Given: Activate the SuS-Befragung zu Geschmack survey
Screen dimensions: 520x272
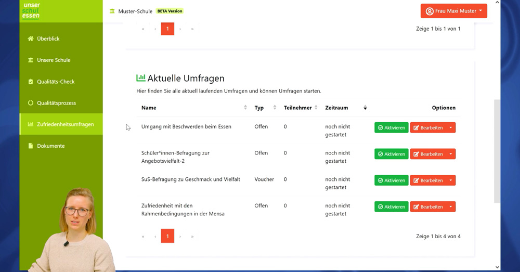Looking at the screenshot, I should click(x=391, y=180).
